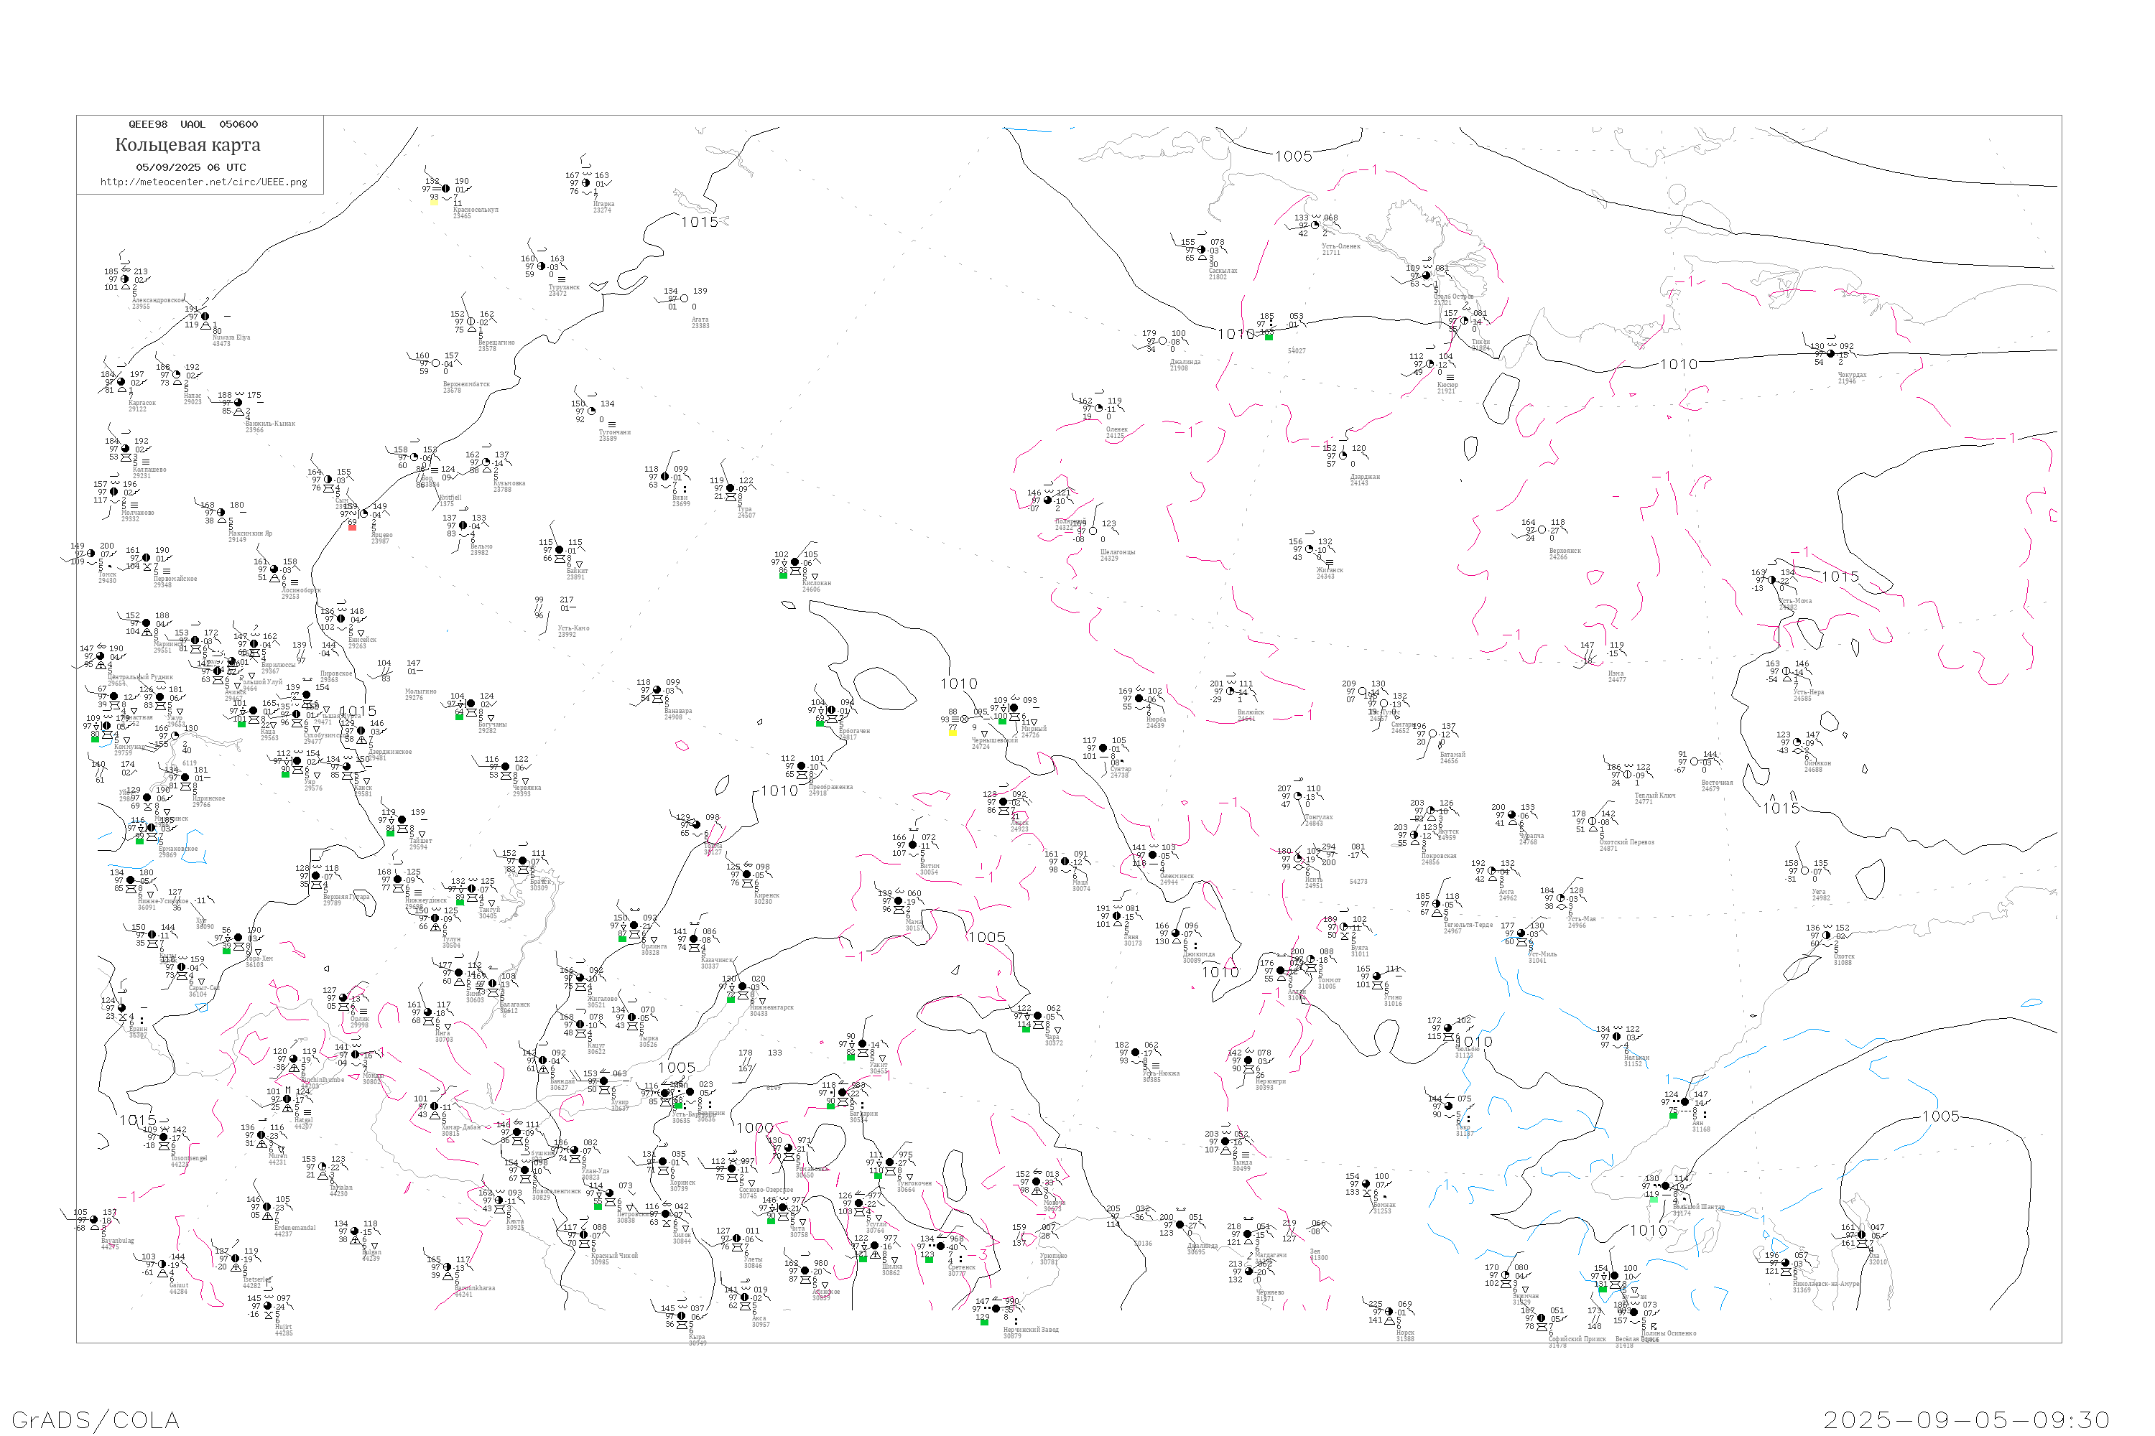Click the QEEE98 UAOL 050600 header code
The image size is (2155, 1436).
click(193, 124)
